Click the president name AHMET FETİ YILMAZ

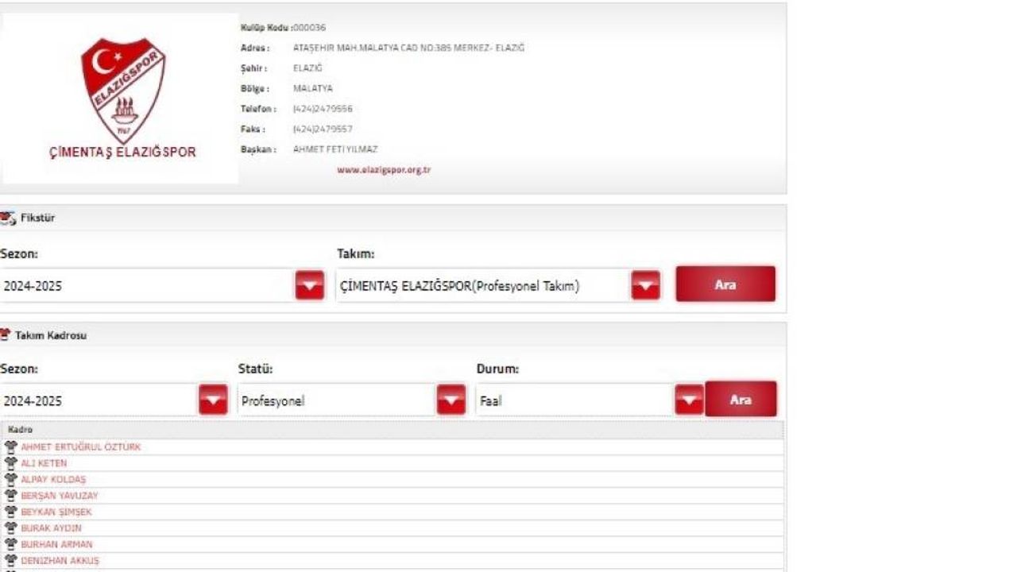tap(335, 149)
